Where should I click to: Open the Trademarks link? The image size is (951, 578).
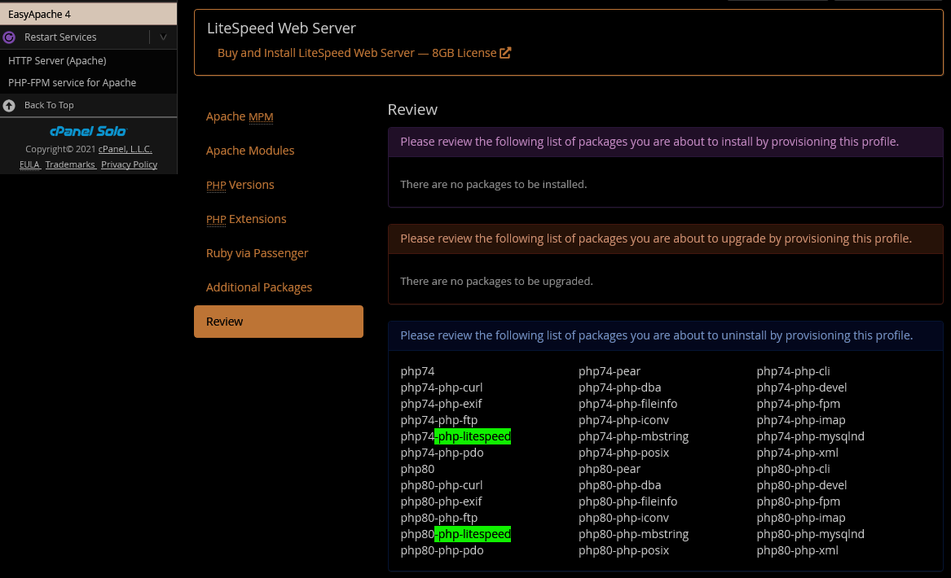coord(70,164)
